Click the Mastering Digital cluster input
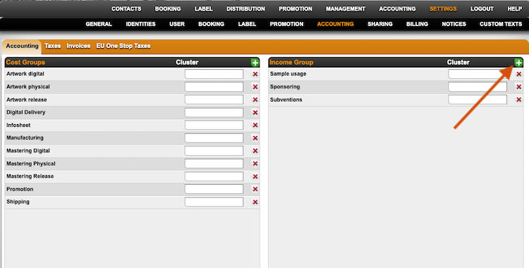This screenshot has width=529, height=268. (x=214, y=151)
